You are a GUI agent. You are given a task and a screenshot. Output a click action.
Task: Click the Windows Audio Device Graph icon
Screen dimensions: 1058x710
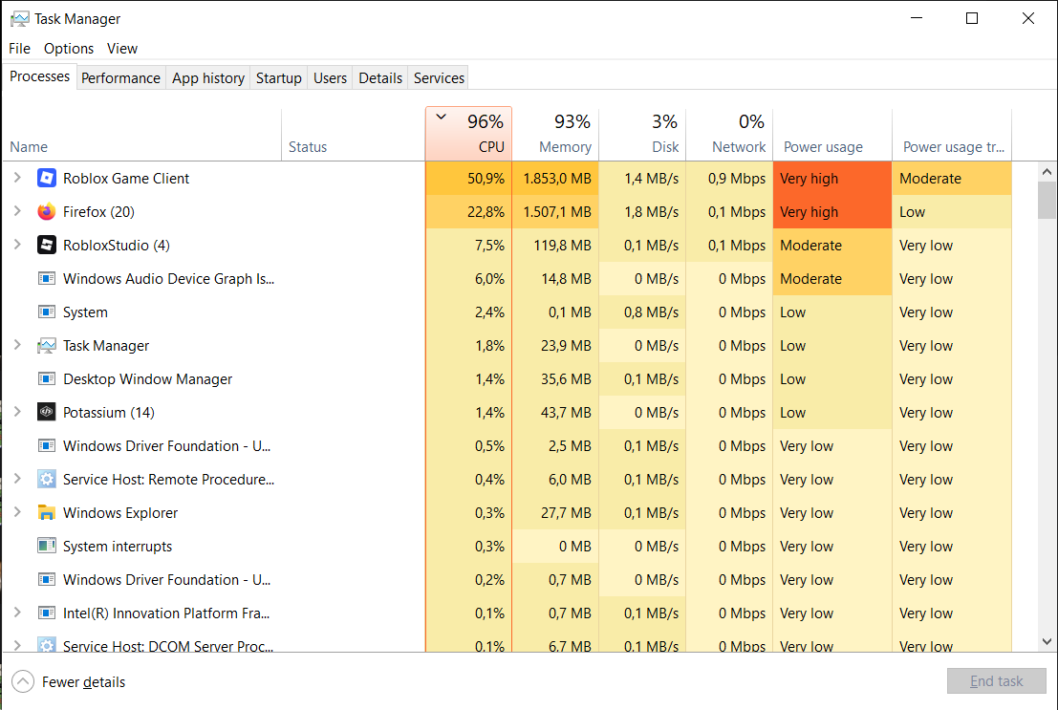pyautogui.click(x=47, y=279)
